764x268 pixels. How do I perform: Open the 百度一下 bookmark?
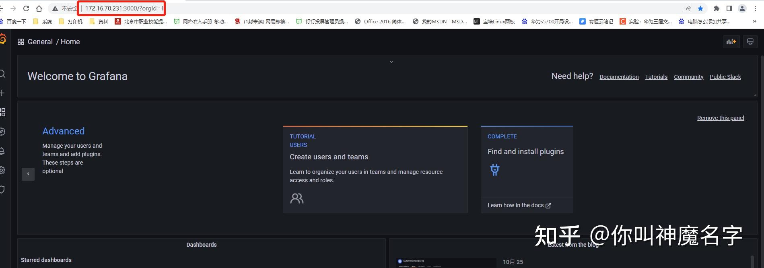point(13,22)
